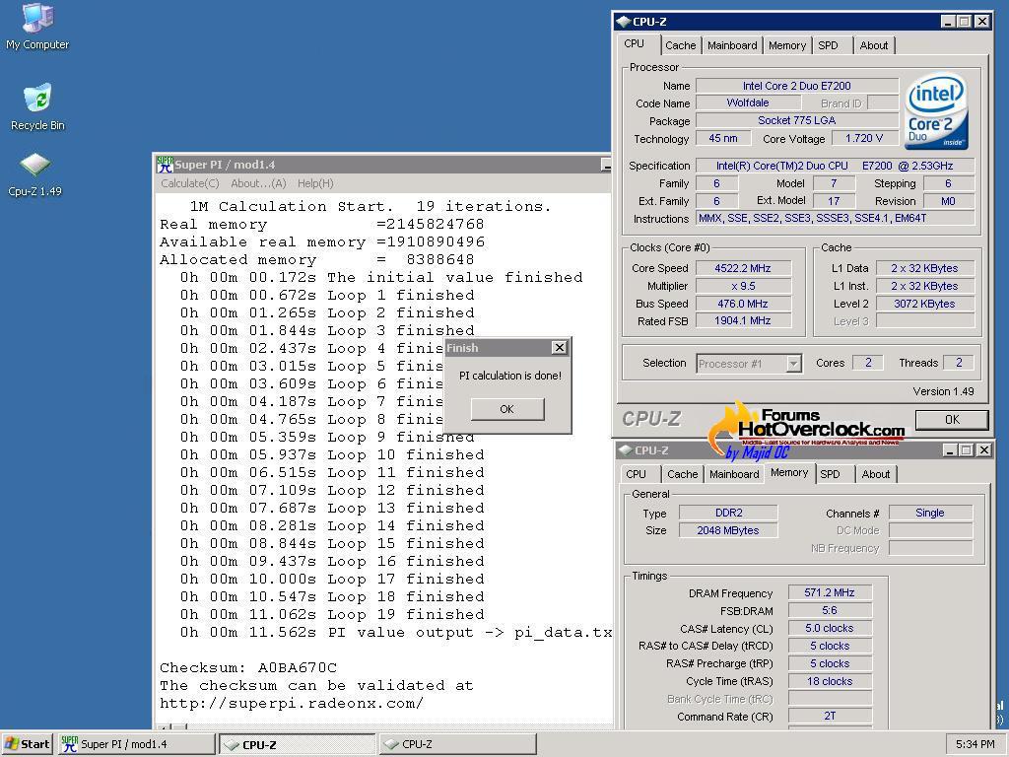Click the Rated FSB value 1904.1 MHz
Screen dimensions: 1009x757
(x=743, y=320)
